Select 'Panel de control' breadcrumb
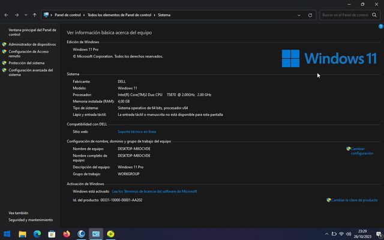This screenshot has width=384, height=240. tap(68, 15)
